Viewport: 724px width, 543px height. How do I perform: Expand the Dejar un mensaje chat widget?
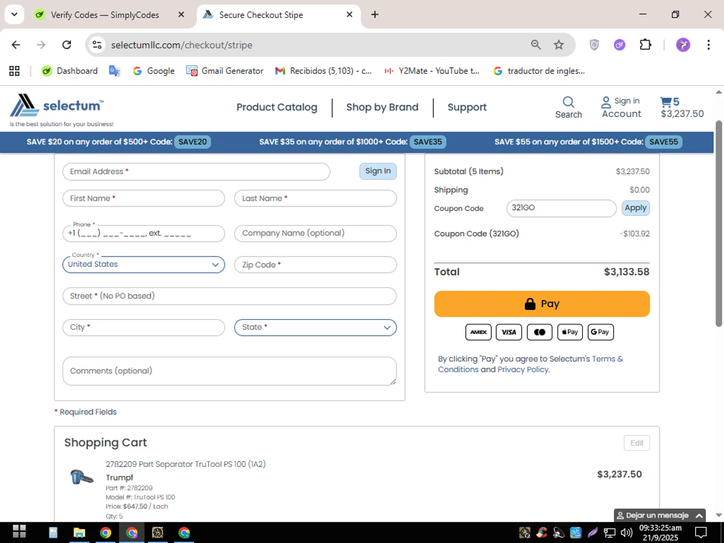(x=659, y=515)
